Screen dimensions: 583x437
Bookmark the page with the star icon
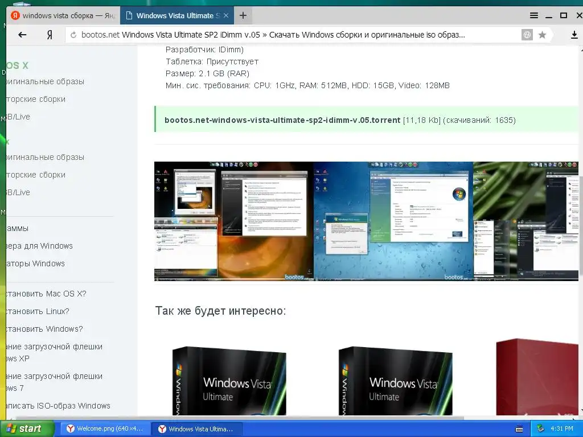[543, 35]
